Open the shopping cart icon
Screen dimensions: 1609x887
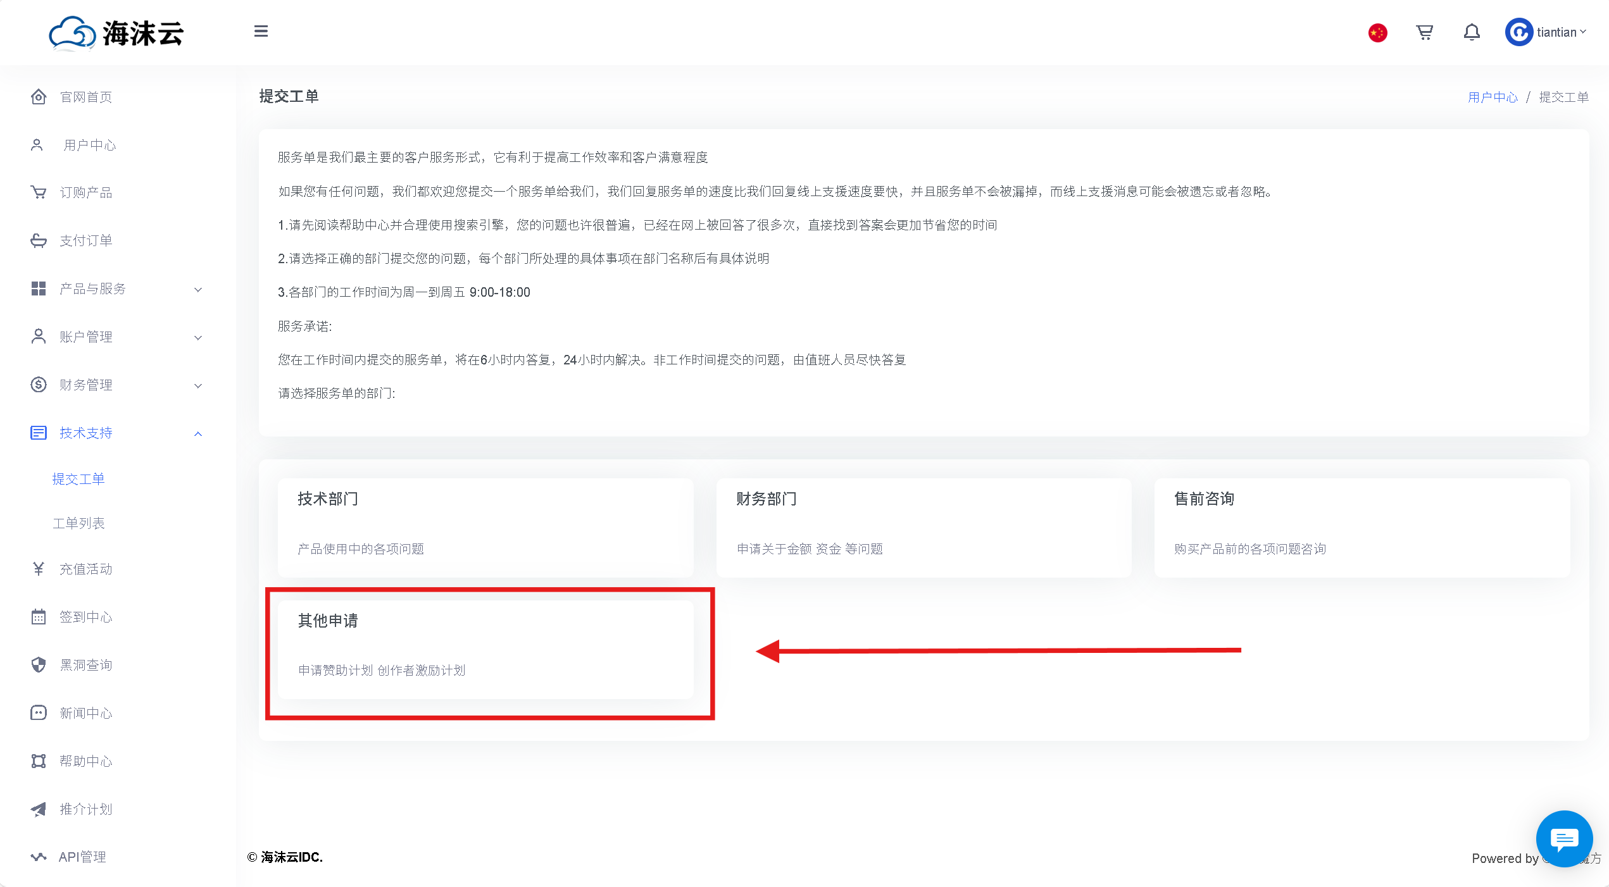click(x=1425, y=32)
